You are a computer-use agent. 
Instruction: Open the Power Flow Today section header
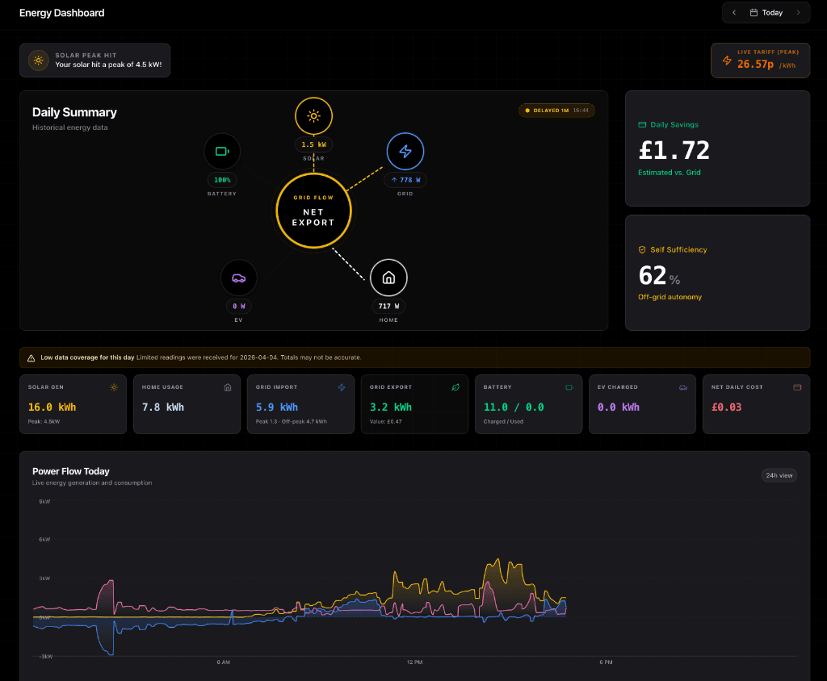click(72, 471)
